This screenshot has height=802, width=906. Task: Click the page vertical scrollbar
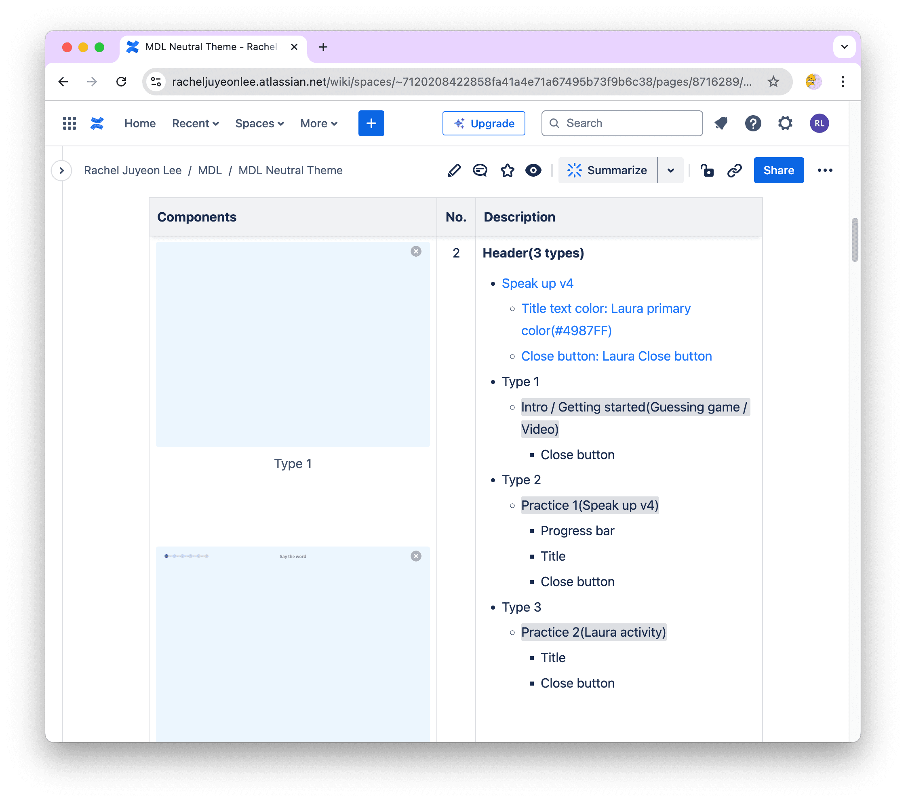point(855,240)
